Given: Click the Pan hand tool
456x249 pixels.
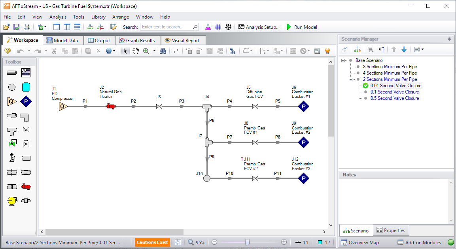Looking at the screenshot, I should pyautogui.click(x=136, y=51).
